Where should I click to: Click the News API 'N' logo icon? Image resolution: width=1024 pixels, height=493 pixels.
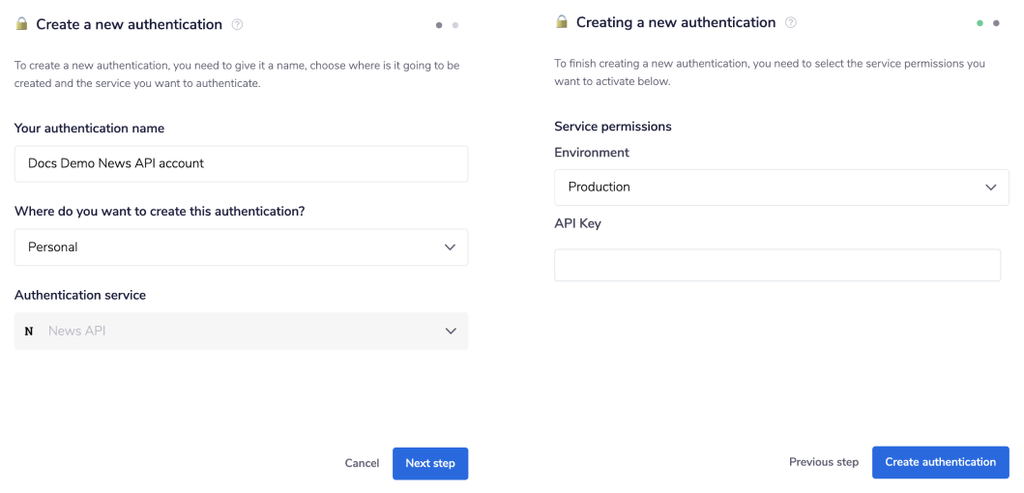(29, 331)
